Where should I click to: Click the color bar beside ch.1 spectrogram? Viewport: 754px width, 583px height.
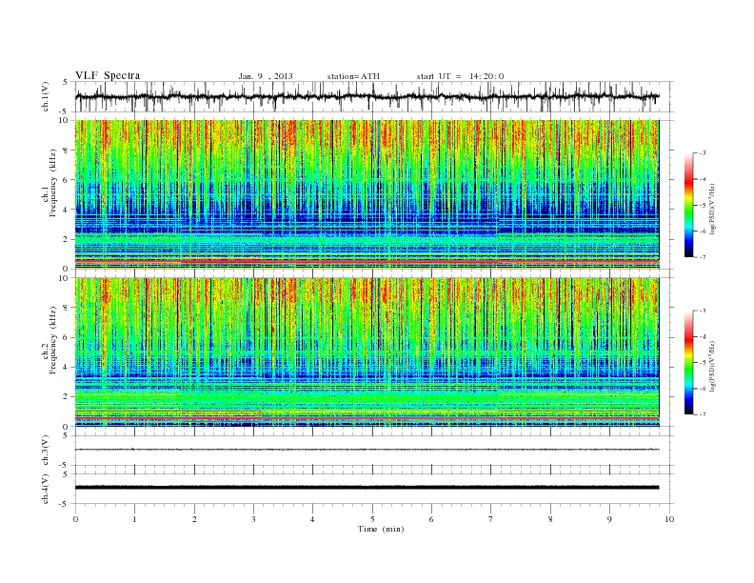(x=688, y=206)
